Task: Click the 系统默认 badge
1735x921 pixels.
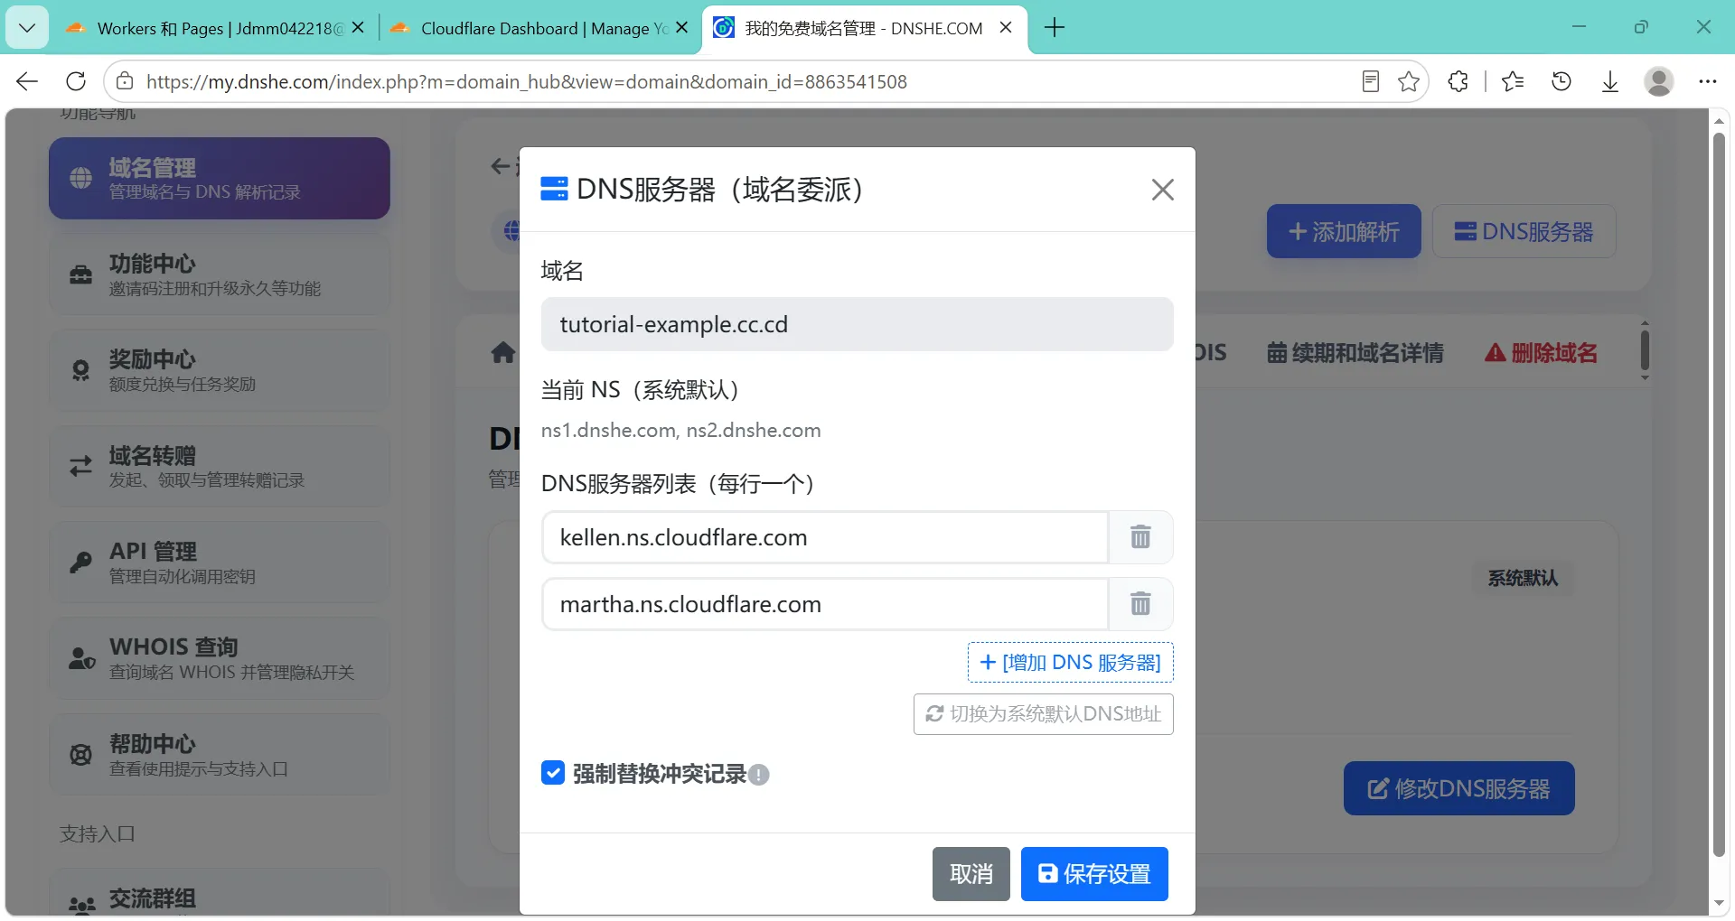Action: [1523, 578]
